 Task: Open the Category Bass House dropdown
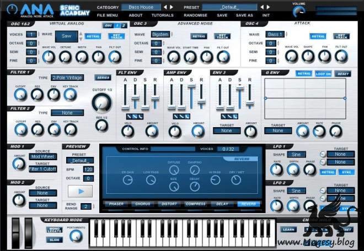pyautogui.click(x=141, y=7)
